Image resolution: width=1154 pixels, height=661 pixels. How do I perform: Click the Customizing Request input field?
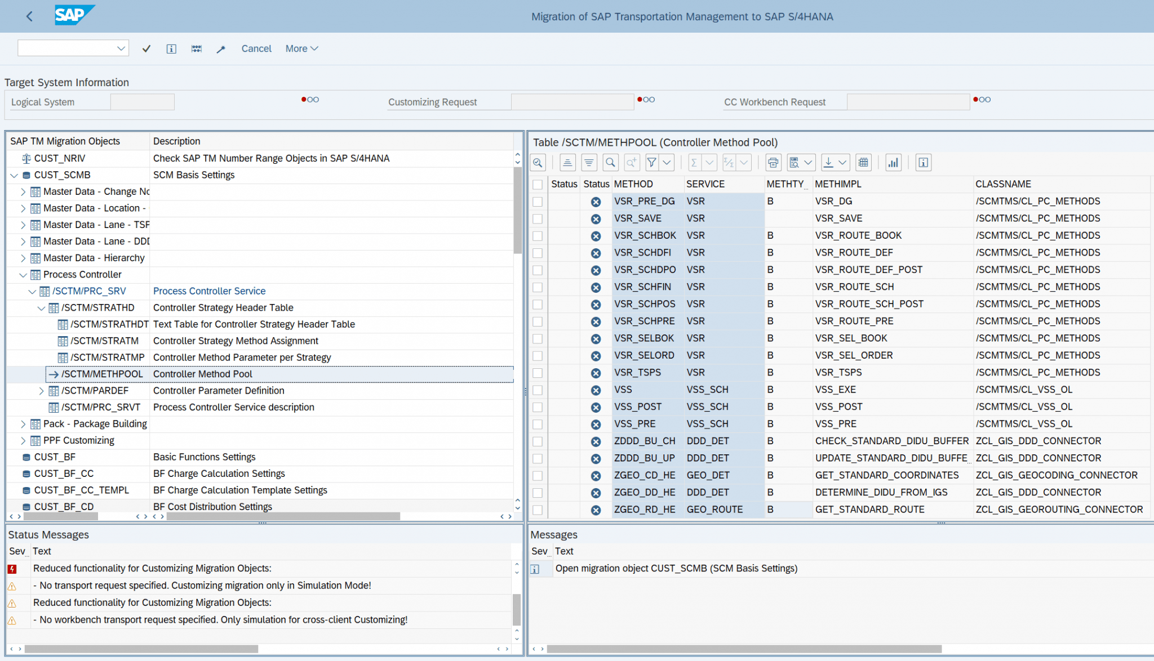pos(572,102)
